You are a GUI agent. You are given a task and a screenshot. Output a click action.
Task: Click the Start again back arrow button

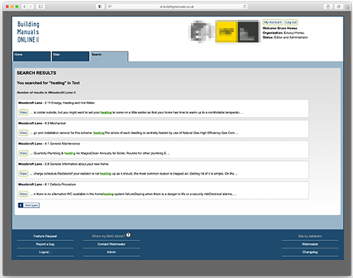29,205
